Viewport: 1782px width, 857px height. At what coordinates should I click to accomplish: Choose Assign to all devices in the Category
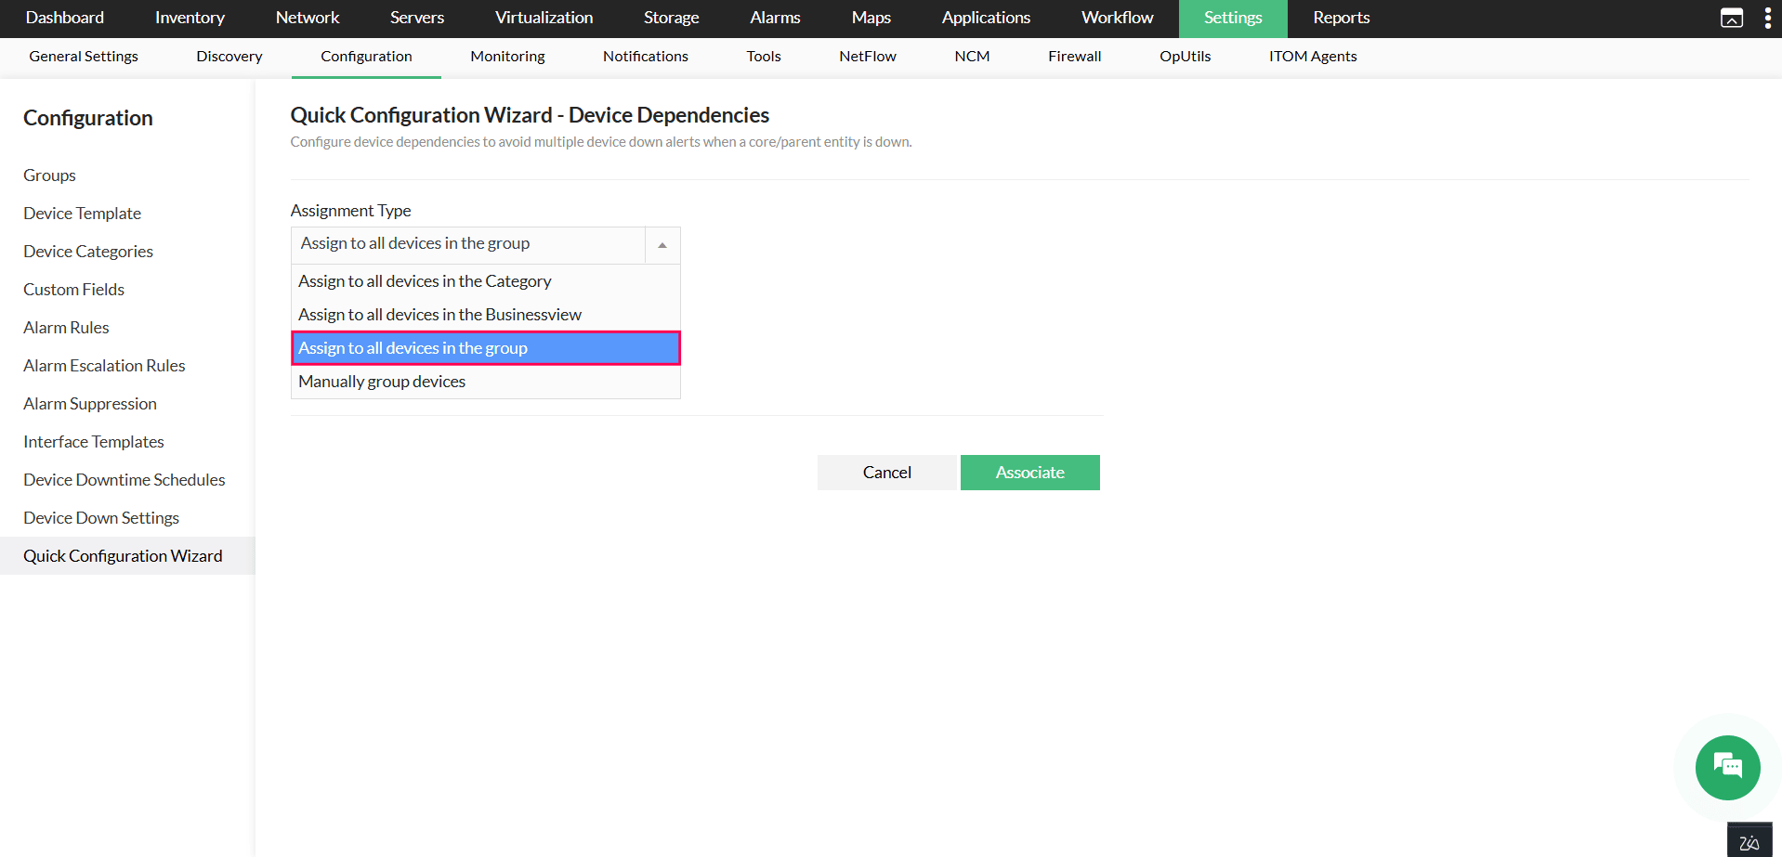[425, 280]
